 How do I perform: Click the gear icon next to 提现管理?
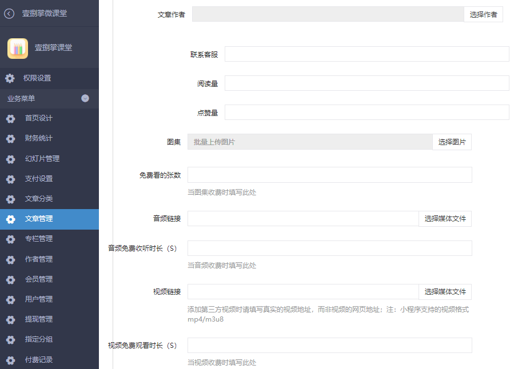tap(10, 319)
